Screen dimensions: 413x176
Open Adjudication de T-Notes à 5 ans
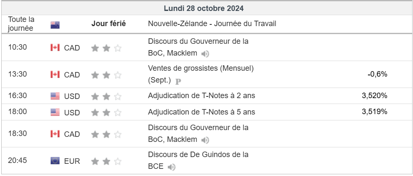pyautogui.click(x=201, y=112)
